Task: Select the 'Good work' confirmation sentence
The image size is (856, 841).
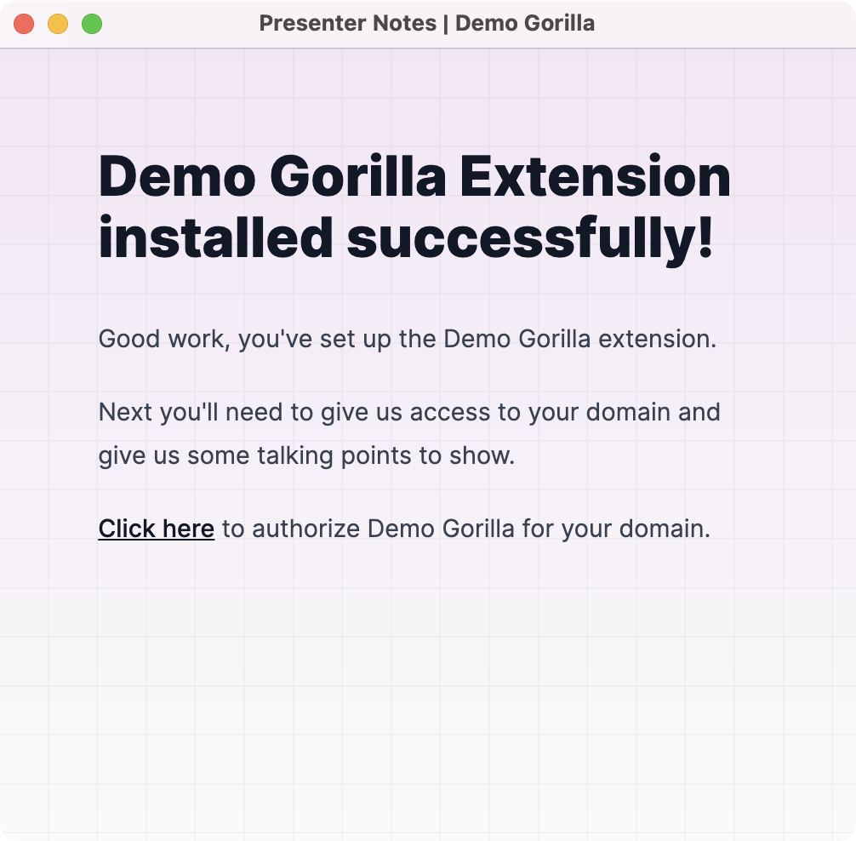Action: tap(407, 339)
